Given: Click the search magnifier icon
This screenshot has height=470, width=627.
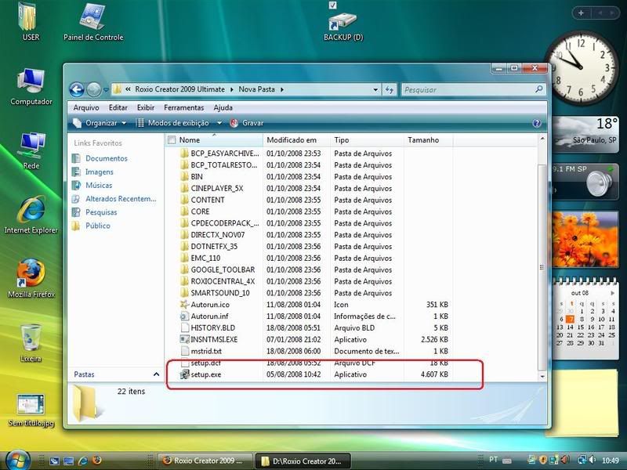Looking at the screenshot, I should [539, 89].
